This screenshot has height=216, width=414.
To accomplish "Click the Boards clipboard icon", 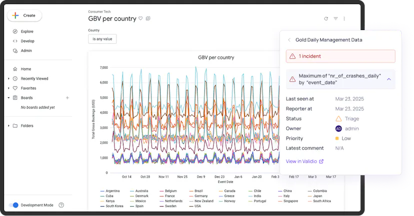I will (x=15, y=98).
